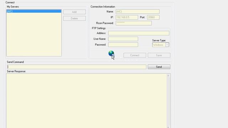
Task: Click the FTP User Name field
Action: 123,39
